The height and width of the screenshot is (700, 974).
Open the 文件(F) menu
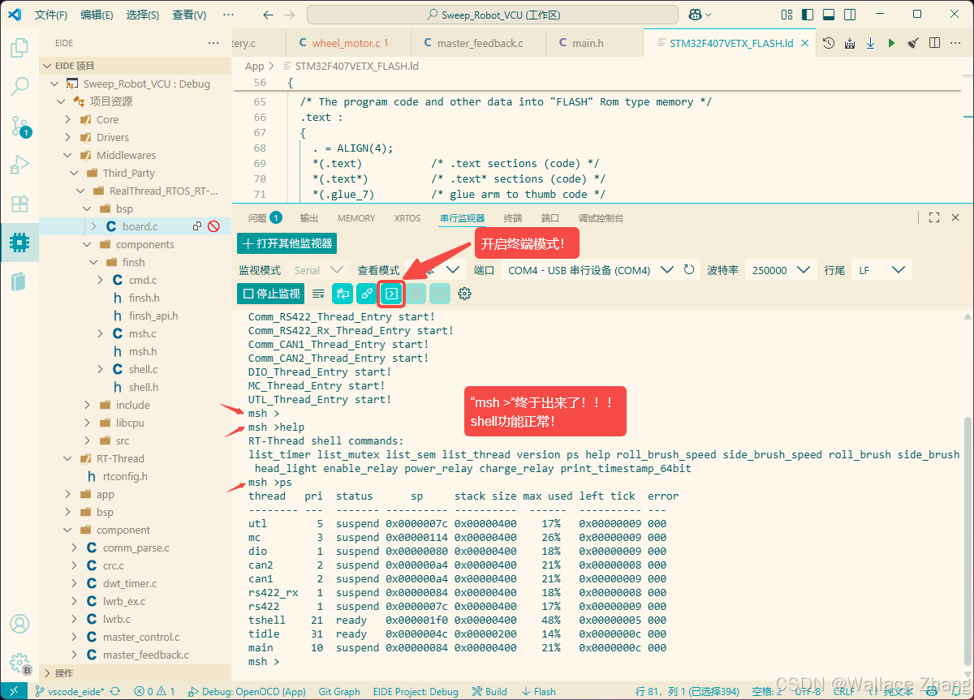pyautogui.click(x=51, y=15)
